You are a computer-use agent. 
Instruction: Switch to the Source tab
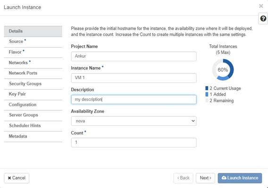33,41
